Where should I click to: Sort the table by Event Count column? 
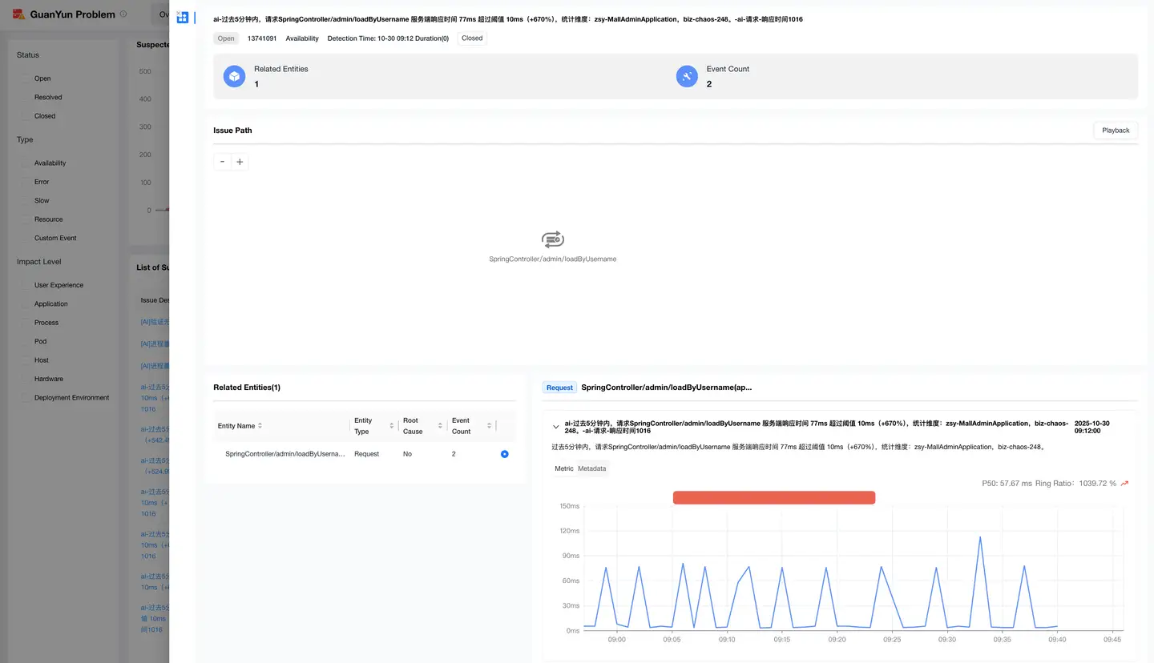489,426
